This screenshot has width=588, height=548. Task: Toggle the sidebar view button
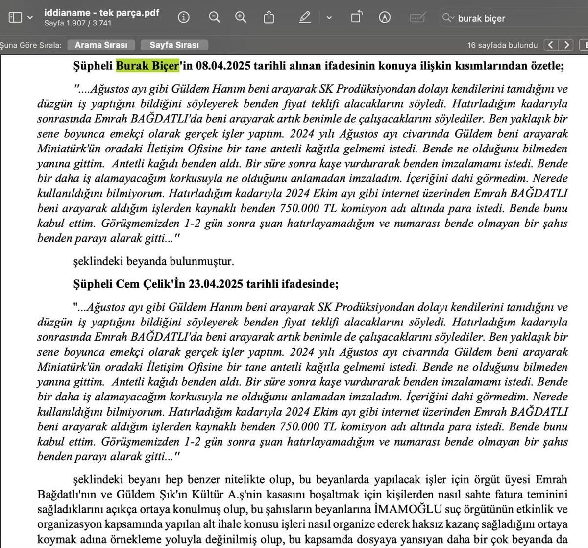click(x=15, y=18)
